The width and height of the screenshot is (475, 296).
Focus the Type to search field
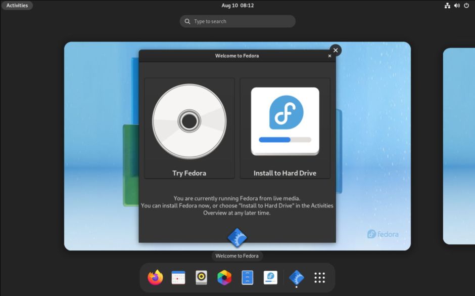[x=238, y=21]
